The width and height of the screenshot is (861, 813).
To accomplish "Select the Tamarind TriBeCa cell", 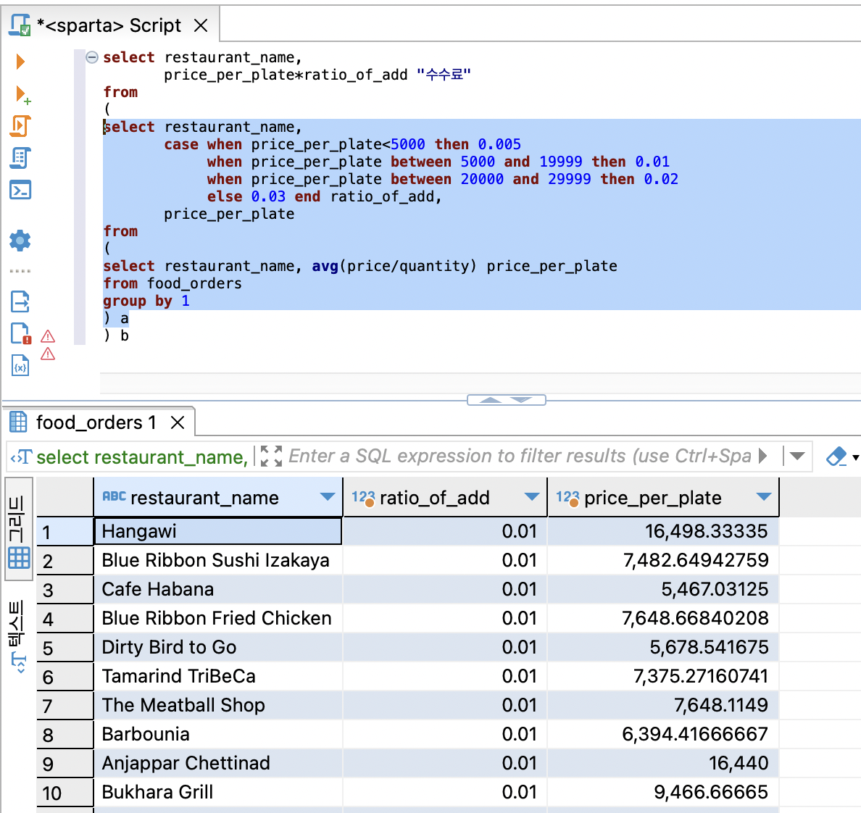I will point(218,676).
